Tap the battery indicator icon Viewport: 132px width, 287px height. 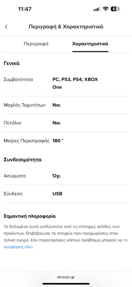[116, 9]
